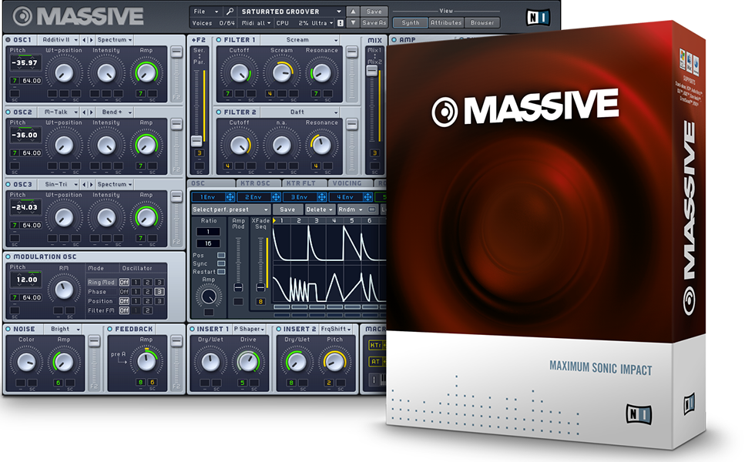745x462 pixels.
Task: Click OSC3 next wavetable arrow
Action: (x=91, y=184)
